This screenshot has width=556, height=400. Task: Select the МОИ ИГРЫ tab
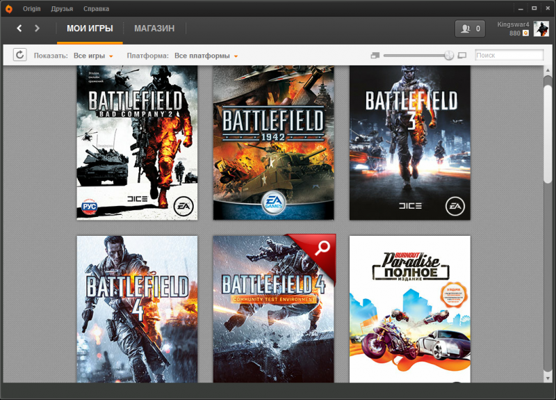[90, 29]
